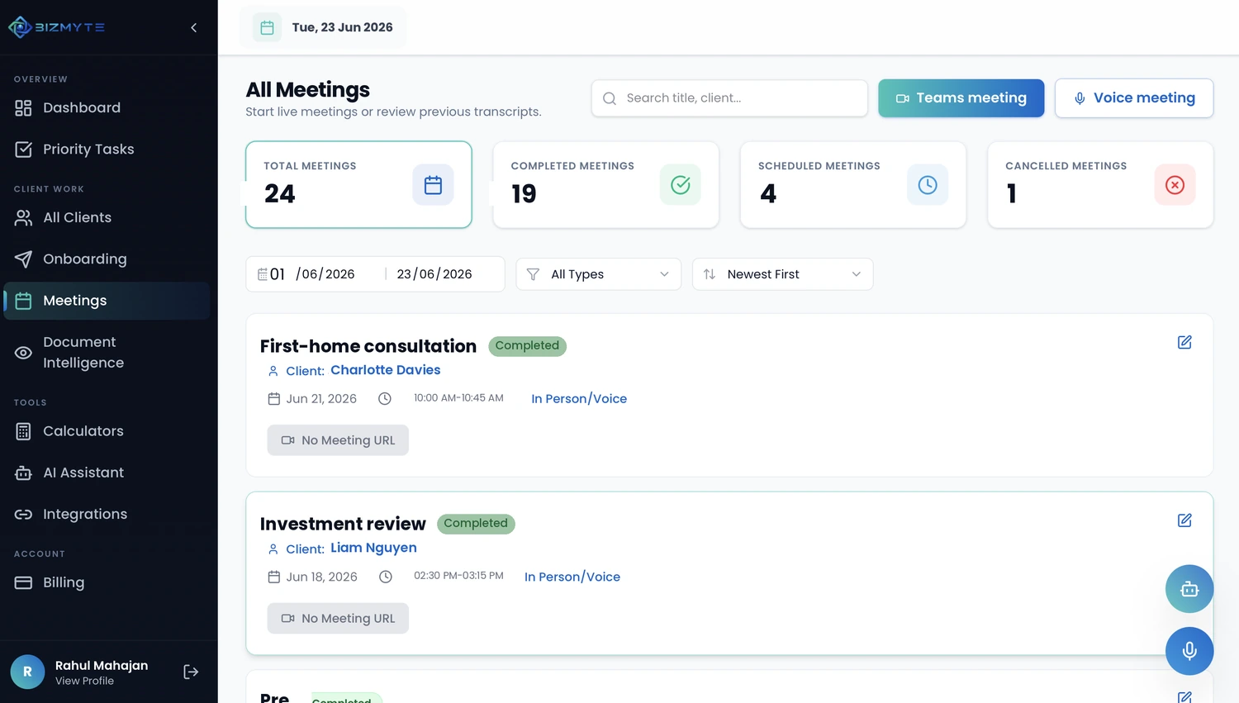Click the Onboarding paper plane icon
Viewport: 1239px width, 703px height.
pyautogui.click(x=23, y=259)
